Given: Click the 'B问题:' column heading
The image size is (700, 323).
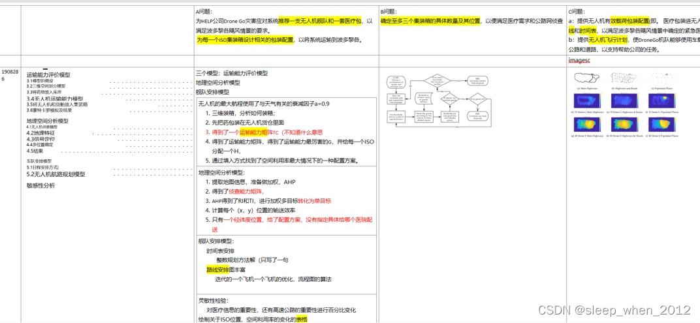Looking at the screenshot, I should (x=389, y=12).
